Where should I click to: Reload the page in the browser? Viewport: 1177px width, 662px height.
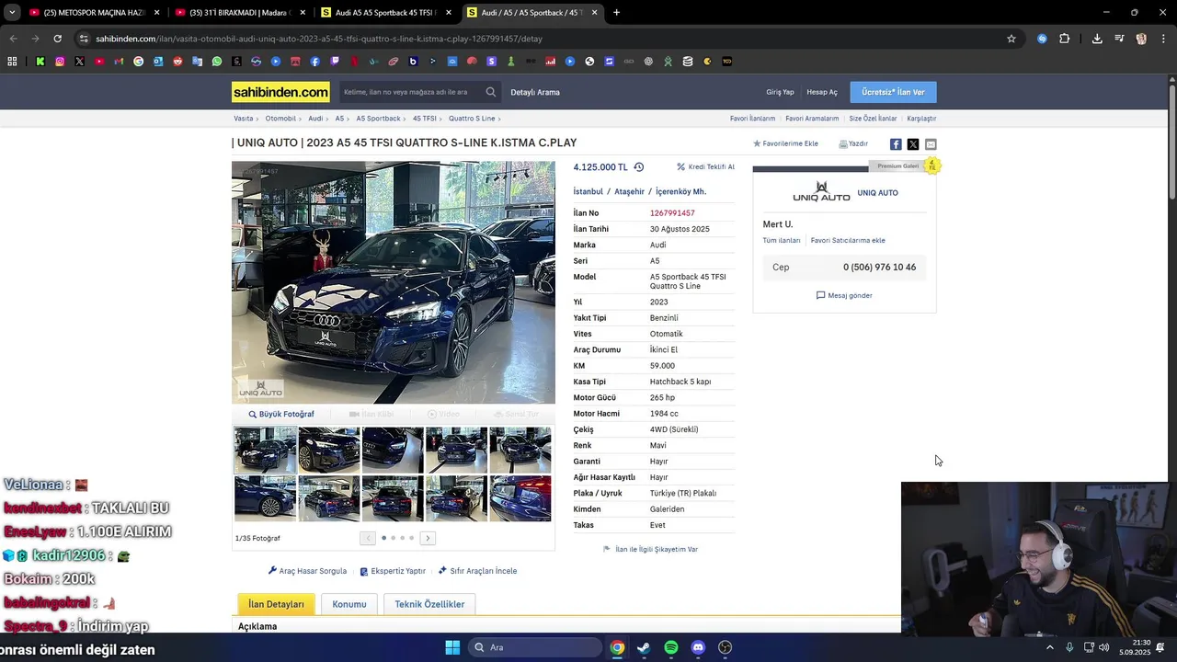pos(57,39)
